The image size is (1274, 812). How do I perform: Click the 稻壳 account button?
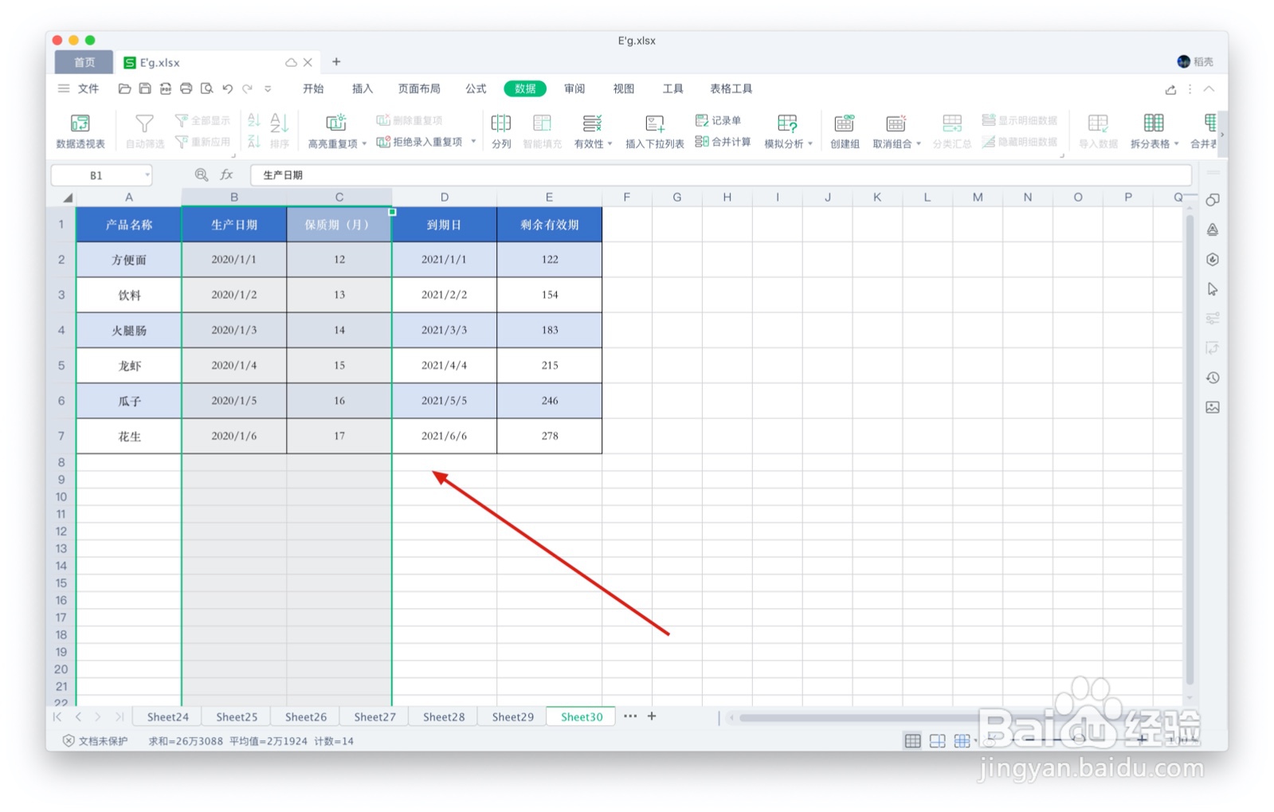point(1195,62)
